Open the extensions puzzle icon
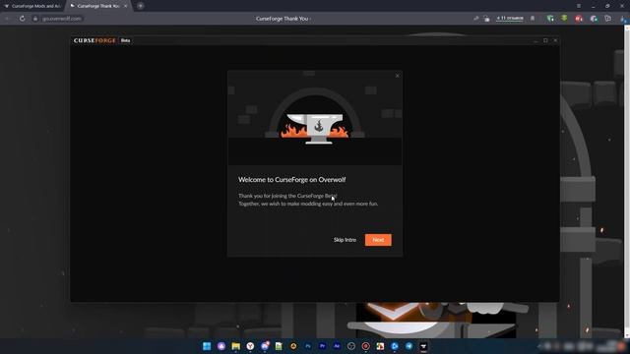This screenshot has height=354, width=630. [608, 19]
